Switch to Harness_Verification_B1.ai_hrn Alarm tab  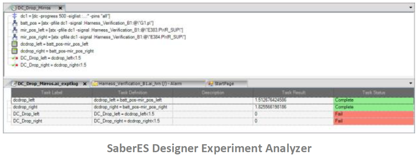click(x=140, y=84)
